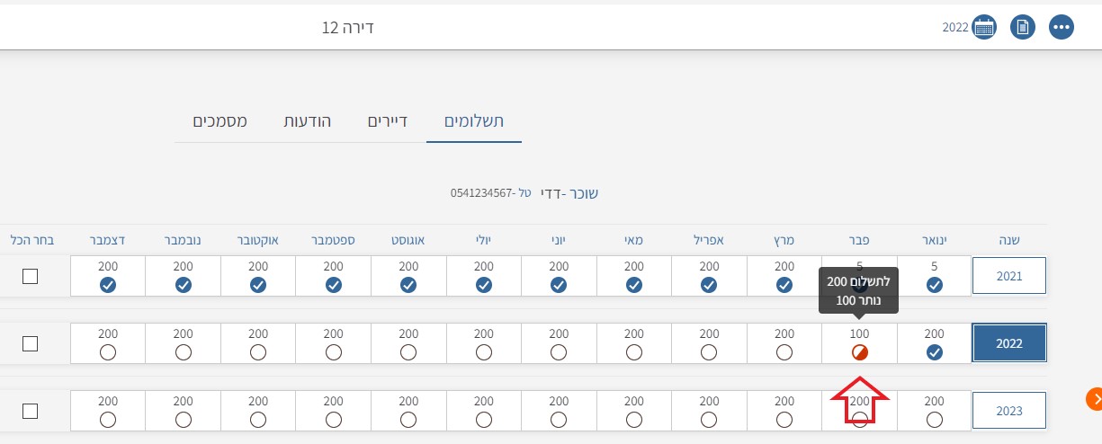The image size is (1102, 444).
Task: Click the paid checkmark for December 2021
Action: (x=108, y=285)
